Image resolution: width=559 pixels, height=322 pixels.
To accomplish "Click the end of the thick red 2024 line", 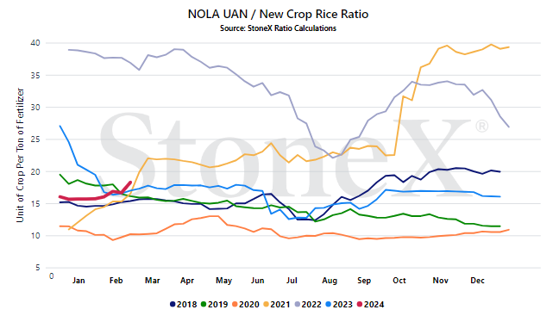I will [x=130, y=183].
